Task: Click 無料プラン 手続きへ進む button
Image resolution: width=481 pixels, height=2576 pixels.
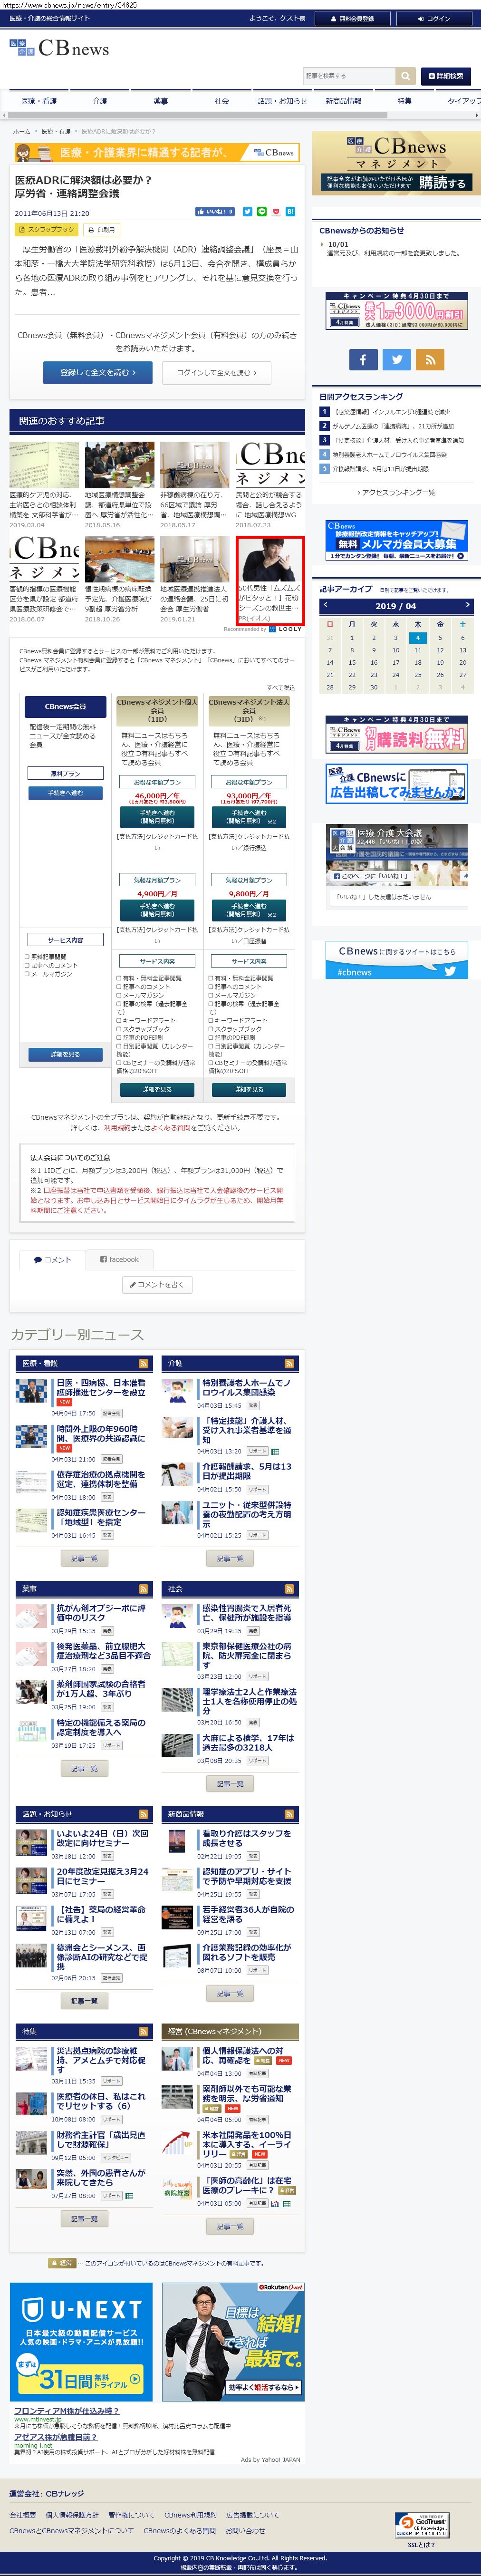Action: [x=65, y=793]
